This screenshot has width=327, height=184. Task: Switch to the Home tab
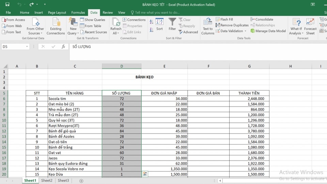pyautogui.click(x=25, y=13)
